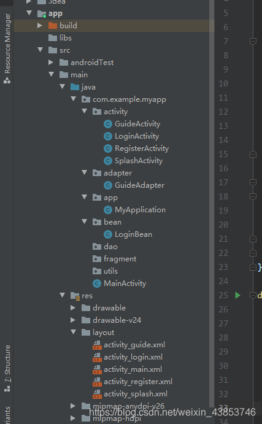Collapse the main folder arrow

(x=52, y=74)
